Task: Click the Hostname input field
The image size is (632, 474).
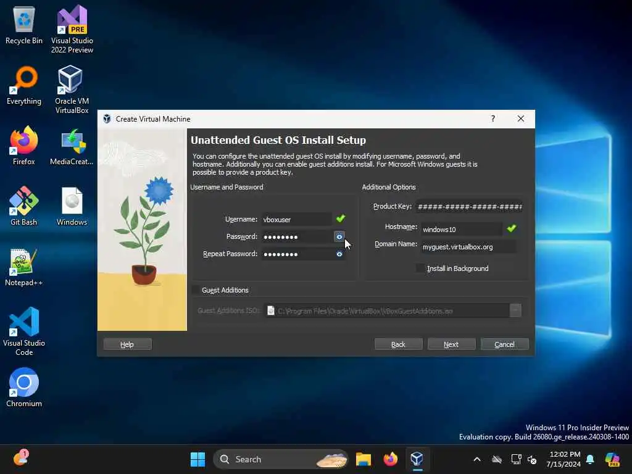Action: coord(462,230)
